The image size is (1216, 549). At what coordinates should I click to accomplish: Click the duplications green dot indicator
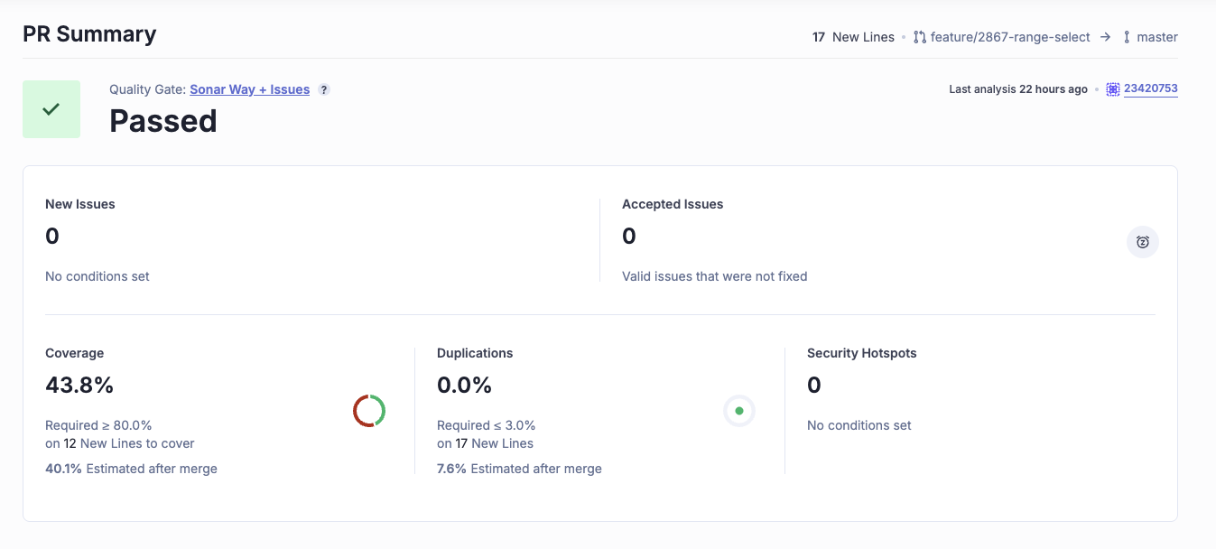(x=739, y=411)
